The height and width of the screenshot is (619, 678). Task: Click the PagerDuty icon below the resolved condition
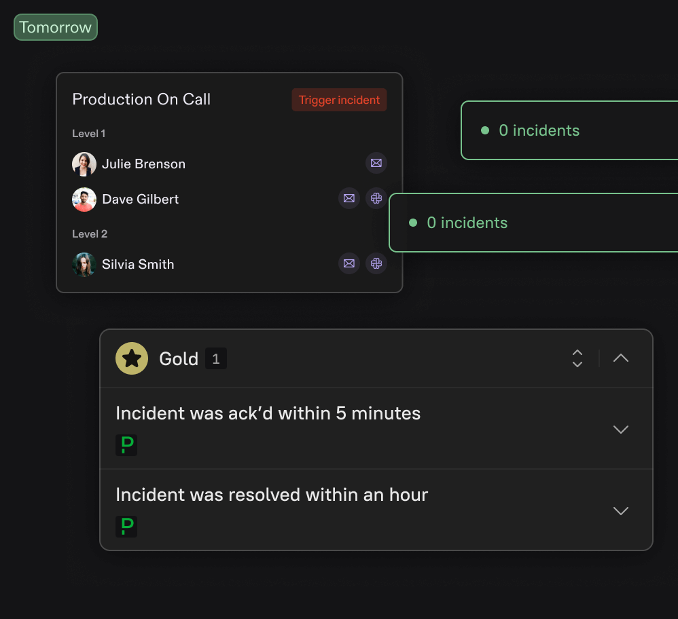[126, 527]
